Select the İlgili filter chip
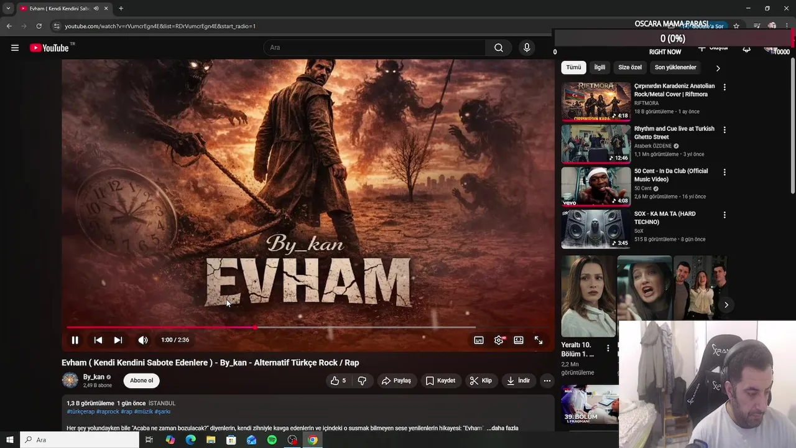Screen dimensions: 796x448 tap(599, 67)
